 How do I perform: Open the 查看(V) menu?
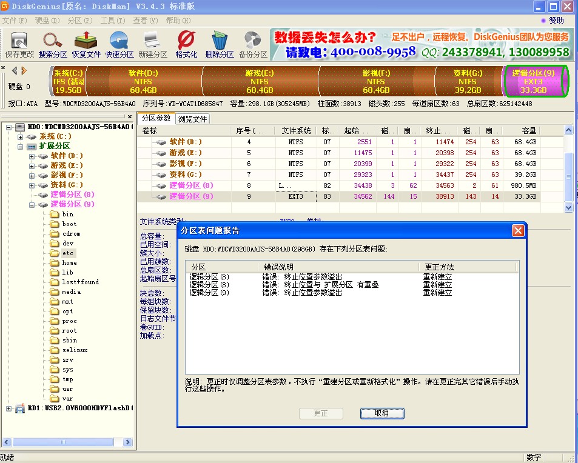(x=146, y=21)
